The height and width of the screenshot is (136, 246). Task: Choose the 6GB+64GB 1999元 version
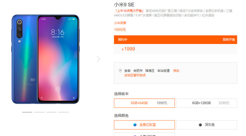tap(144, 103)
